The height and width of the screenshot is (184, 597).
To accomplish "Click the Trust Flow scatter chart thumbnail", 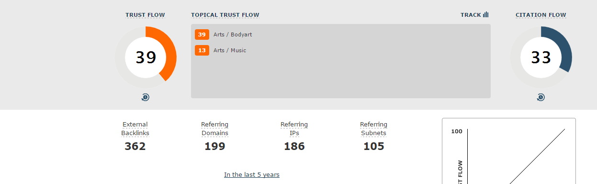I will point(508,151).
